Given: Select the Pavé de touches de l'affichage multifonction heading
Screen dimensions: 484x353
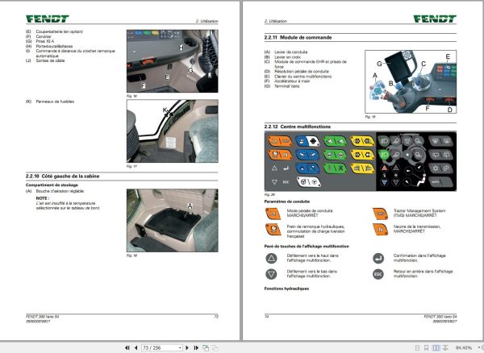Looking at the screenshot, I should click(x=307, y=247).
